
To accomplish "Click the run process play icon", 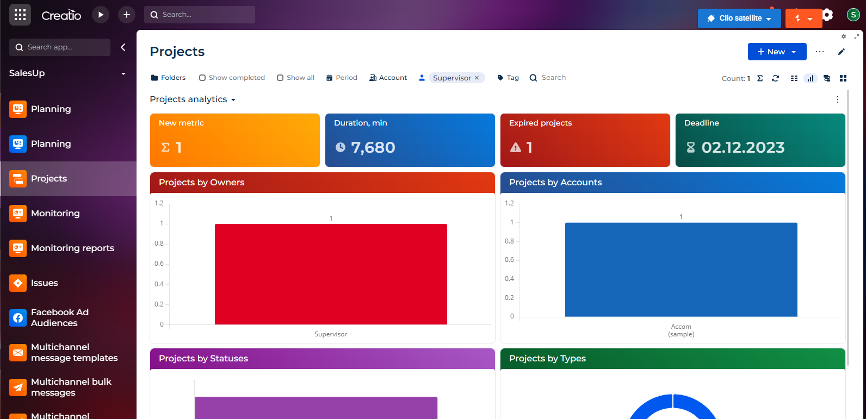I will tap(100, 15).
